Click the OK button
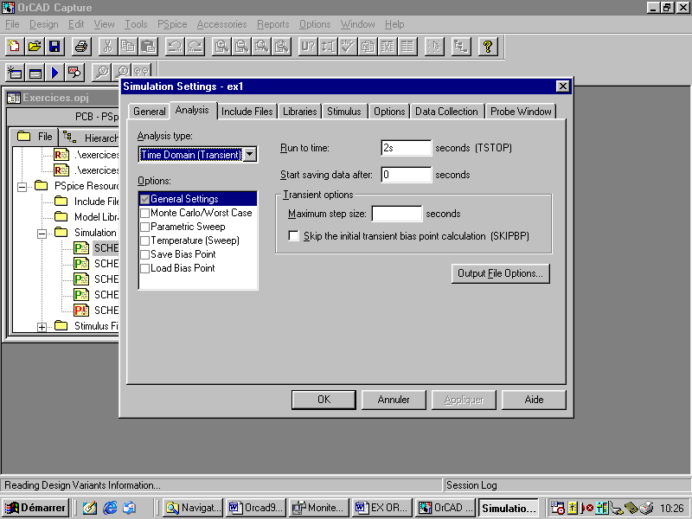692x519 pixels. pos(324,400)
